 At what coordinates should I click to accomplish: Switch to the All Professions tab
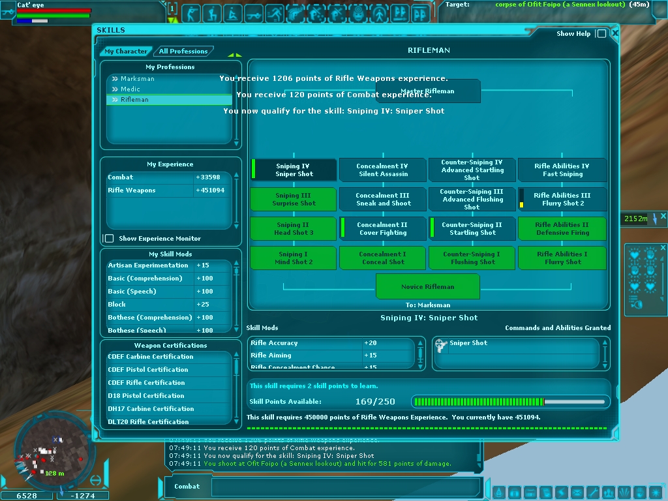[183, 52]
